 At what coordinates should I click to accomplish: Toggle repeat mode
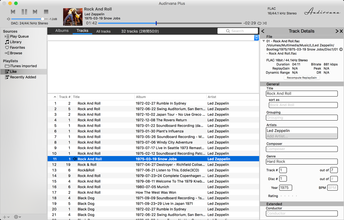[259, 23]
